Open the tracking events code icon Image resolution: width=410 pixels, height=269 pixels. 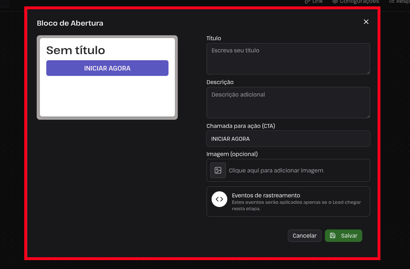coord(219,199)
